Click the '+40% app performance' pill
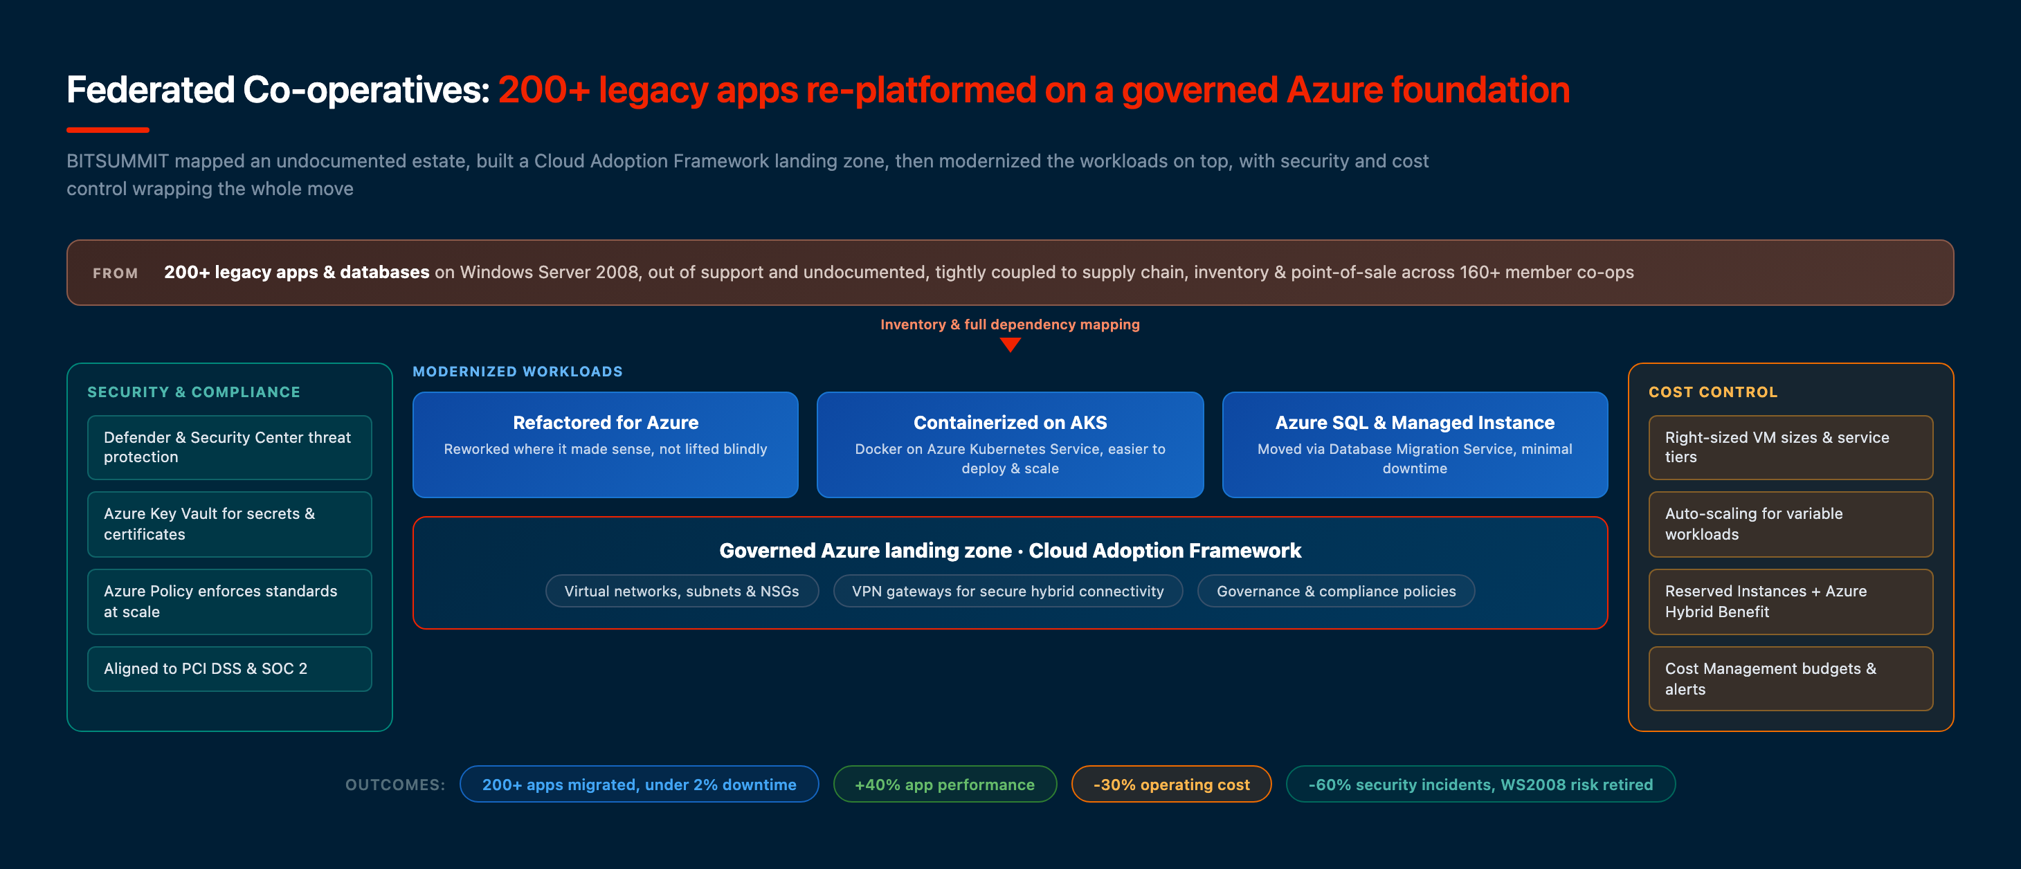This screenshot has width=2021, height=869. (945, 785)
